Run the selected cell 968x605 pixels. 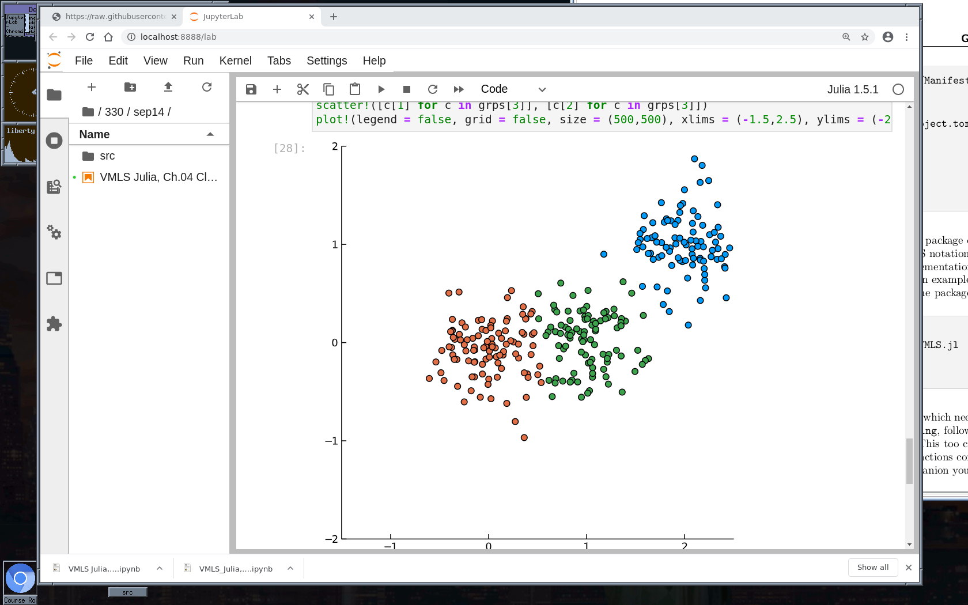(x=381, y=89)
